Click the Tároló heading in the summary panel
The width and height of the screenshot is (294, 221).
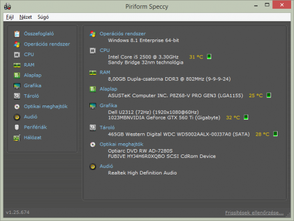[107, 128]
